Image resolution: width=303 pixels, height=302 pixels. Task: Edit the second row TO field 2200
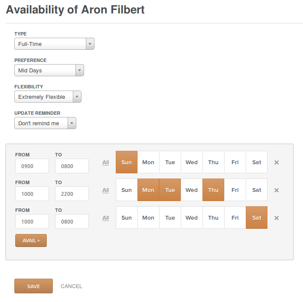[x=72, y=194]
